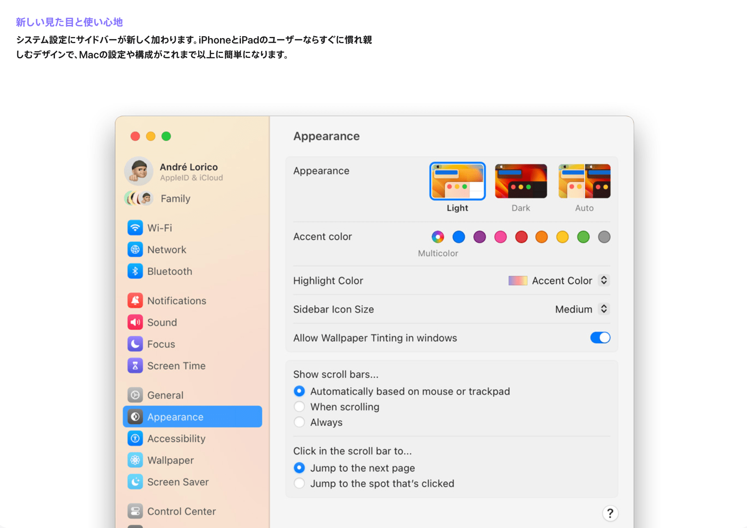Select the Multicolor accent color
The width and height of the screenshot is (747, 528).
click(x=438, y=237)
